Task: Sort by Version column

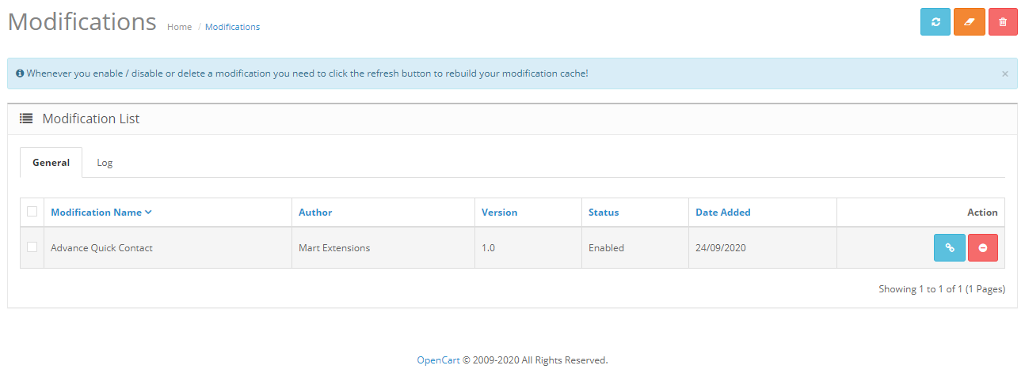Action: pyautogui.click(x=499, y=212)
